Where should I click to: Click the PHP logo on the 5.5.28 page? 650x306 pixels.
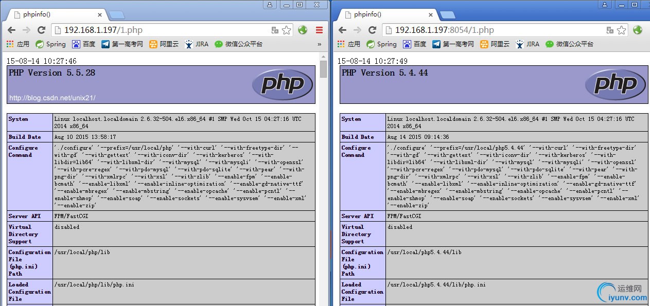(283, 84)
